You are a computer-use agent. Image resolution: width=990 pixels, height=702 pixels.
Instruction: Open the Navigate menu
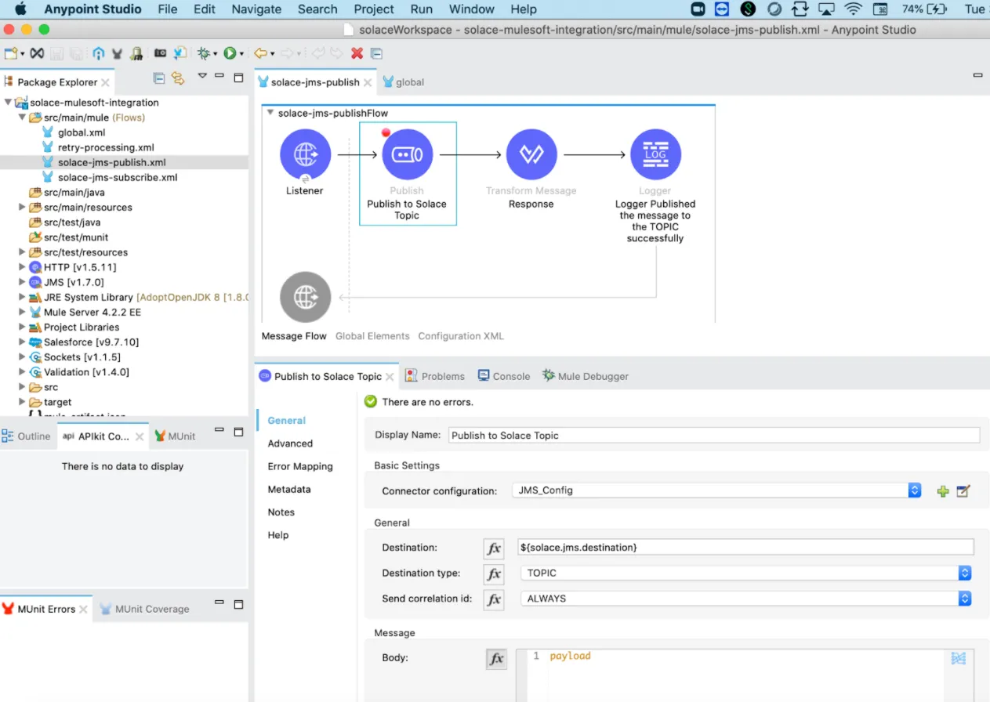tap(256, 9)
